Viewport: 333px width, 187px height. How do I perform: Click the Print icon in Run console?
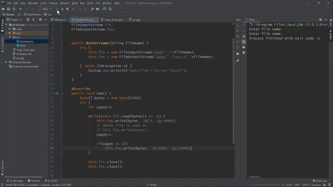[x=244, y=47]
